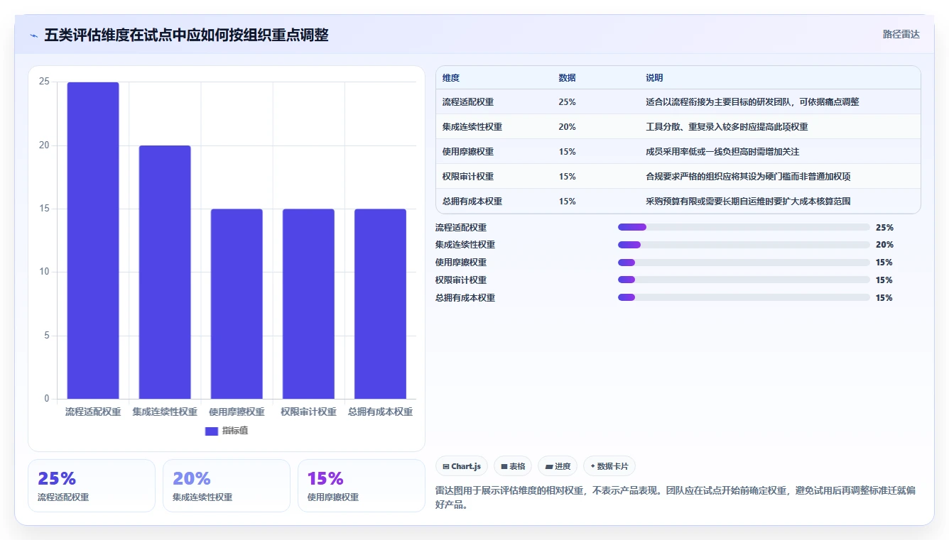Image resolution: width=949 pixels, height=540 pixels.
Task: Click the x-axis label 总拥有成本权重
Action: tap(380, 412)
